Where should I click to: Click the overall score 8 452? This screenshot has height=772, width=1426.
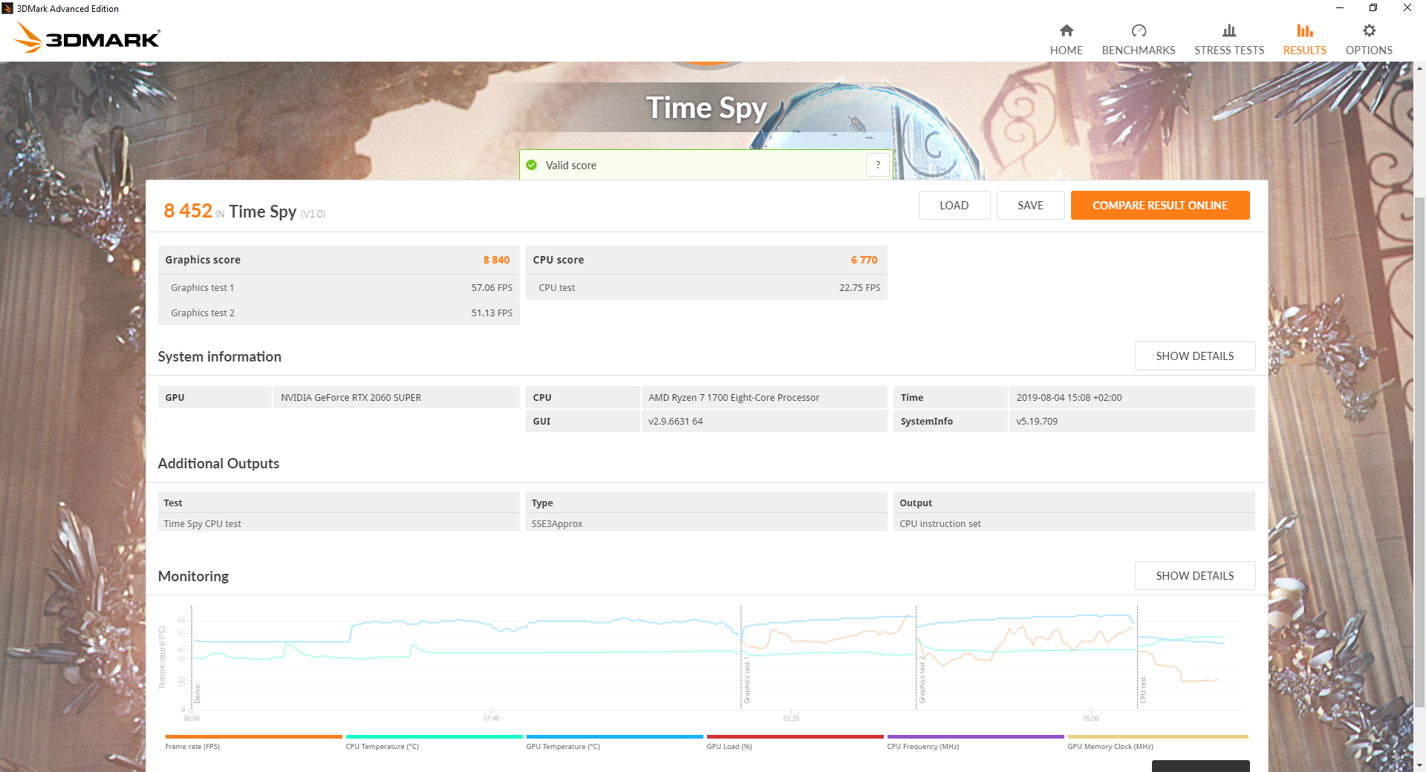(x=188, y=211)
